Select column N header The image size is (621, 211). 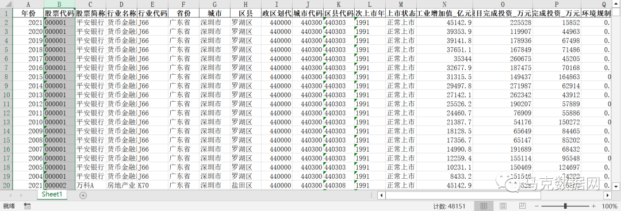(x=444, y=5)
